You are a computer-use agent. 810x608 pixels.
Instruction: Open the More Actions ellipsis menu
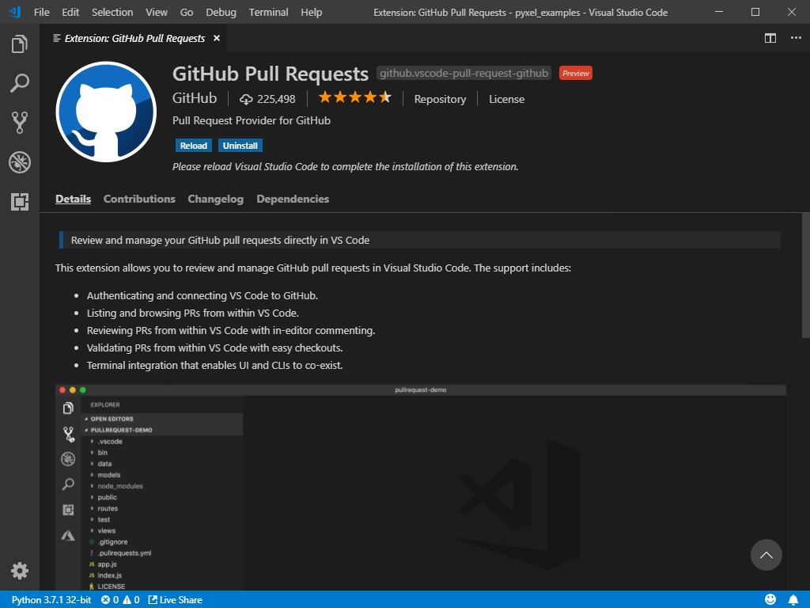795,38
